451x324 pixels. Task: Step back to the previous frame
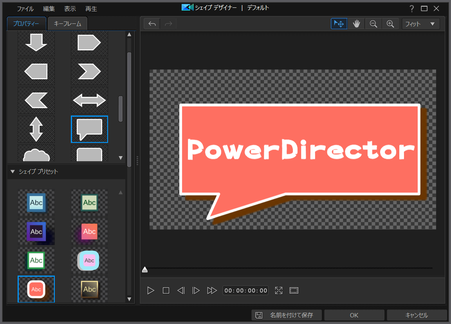[181, 290]
